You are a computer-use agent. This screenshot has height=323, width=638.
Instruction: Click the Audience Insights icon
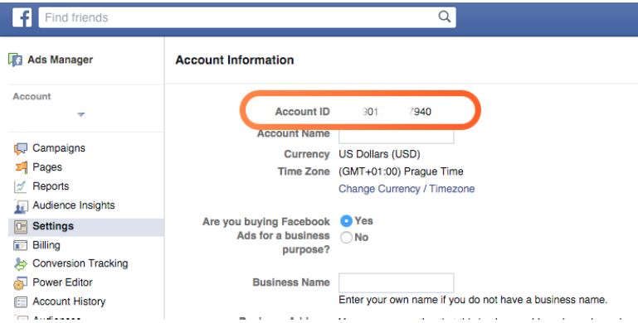(x=21, y=206)
